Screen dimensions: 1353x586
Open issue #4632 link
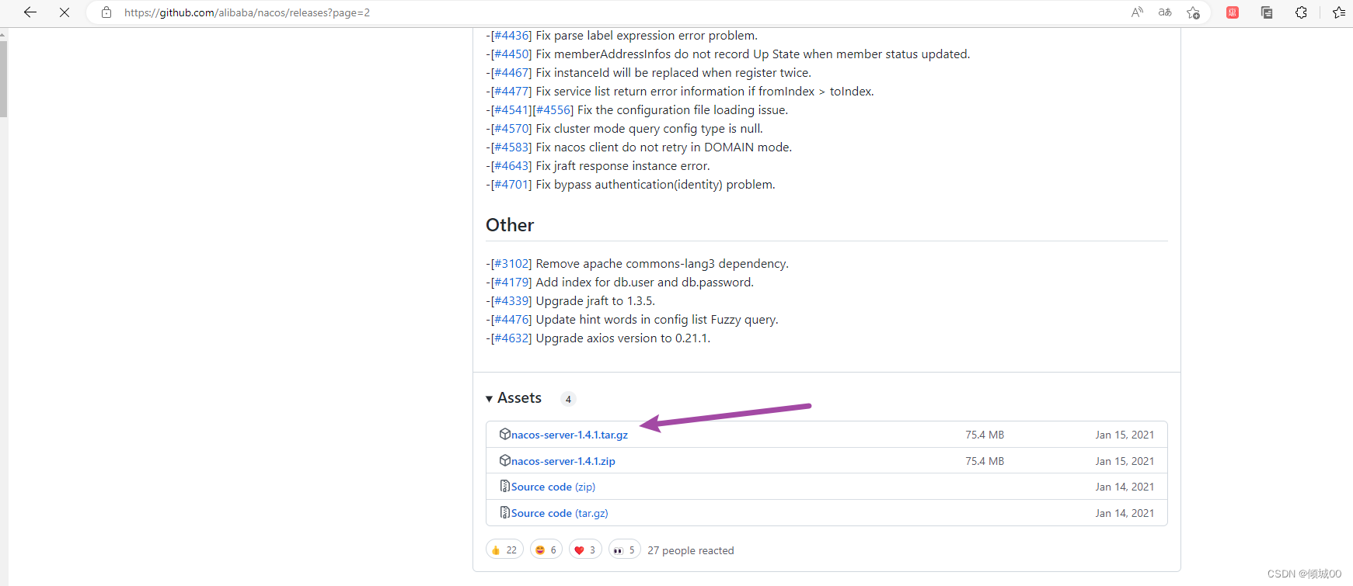tap(511, 338)
